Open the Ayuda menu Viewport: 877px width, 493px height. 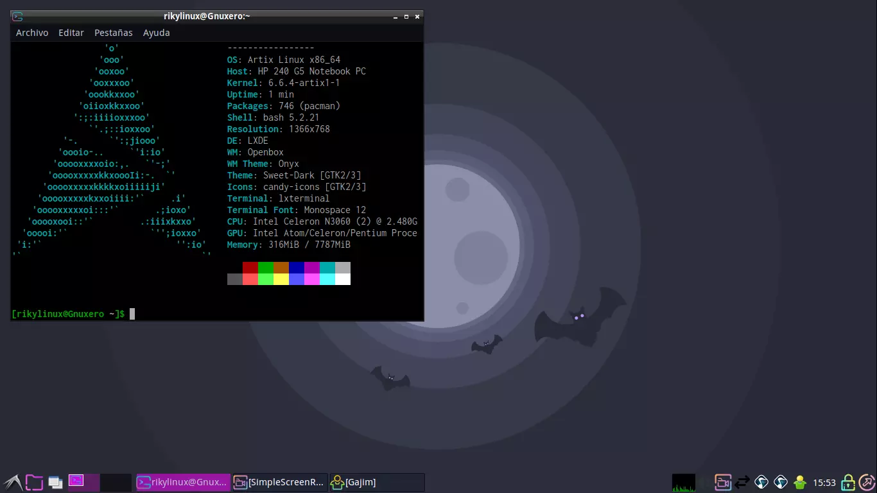pyautogui.click(x=157, y=33)
